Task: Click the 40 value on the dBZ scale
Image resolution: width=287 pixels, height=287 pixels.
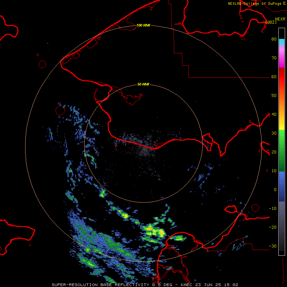Action: pyautogui.click(x=274, y=114)
